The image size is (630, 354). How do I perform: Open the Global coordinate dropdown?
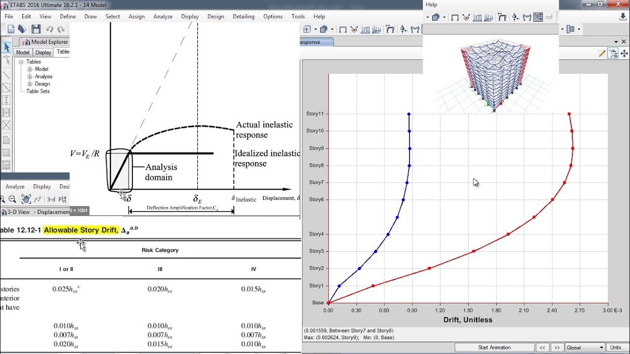click(x=585, y=348)
